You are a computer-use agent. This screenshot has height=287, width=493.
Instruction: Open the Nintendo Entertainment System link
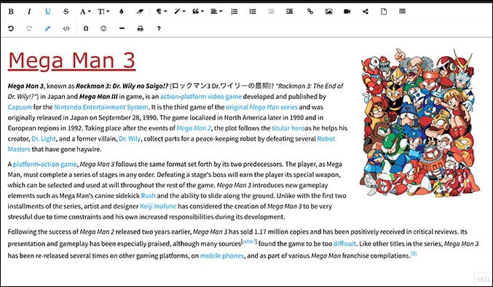(101, 107)
